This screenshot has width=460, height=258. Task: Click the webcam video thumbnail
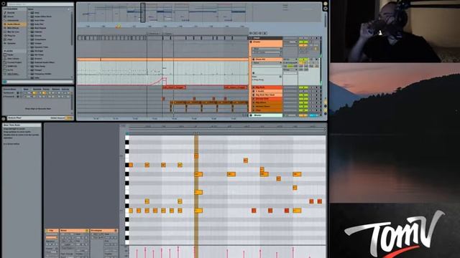coord(395,31)
